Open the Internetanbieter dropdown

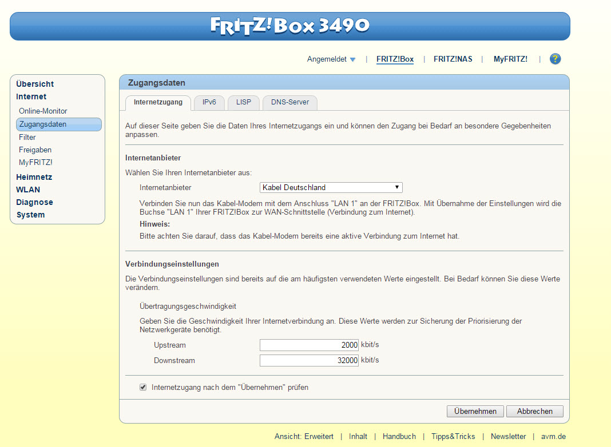tap(331, 187)
